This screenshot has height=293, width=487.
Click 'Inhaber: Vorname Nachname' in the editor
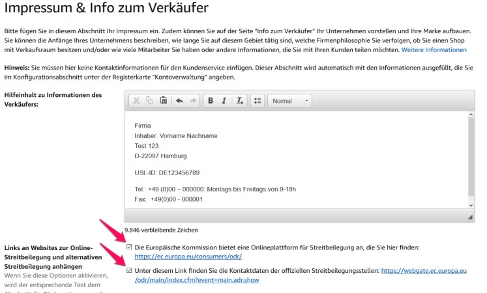pyautogui.click(x=176, y=136)
